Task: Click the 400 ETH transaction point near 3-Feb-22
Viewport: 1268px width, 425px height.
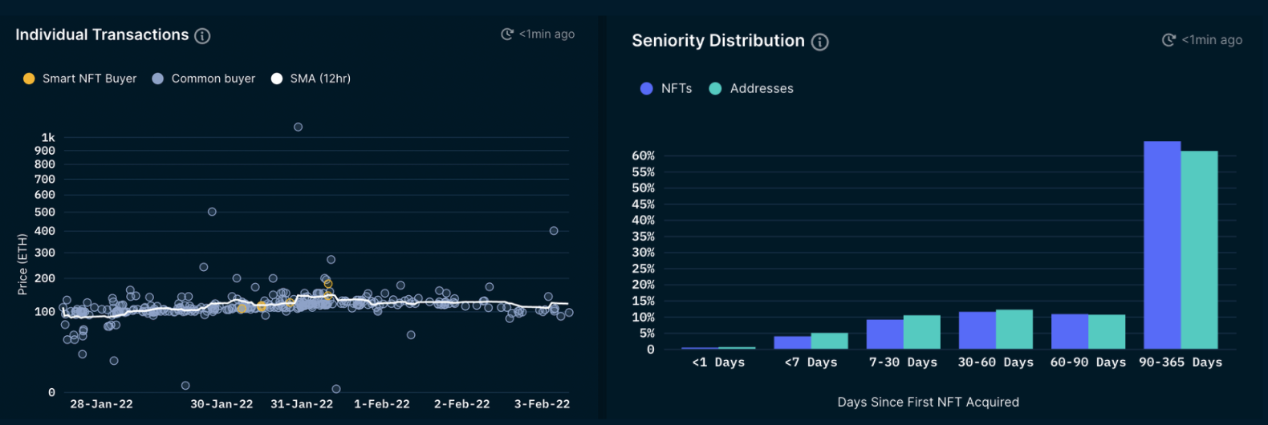Action: (x=554, y=231)
